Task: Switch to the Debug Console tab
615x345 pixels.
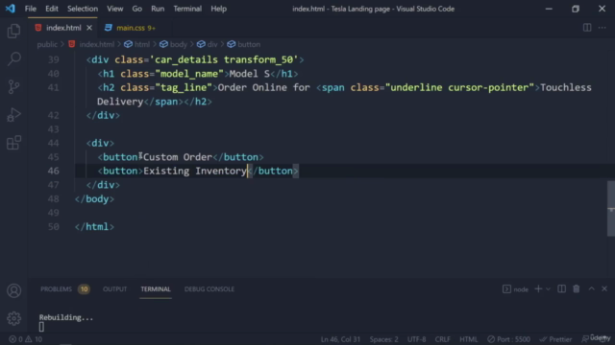Action: (x=209, y=289)
